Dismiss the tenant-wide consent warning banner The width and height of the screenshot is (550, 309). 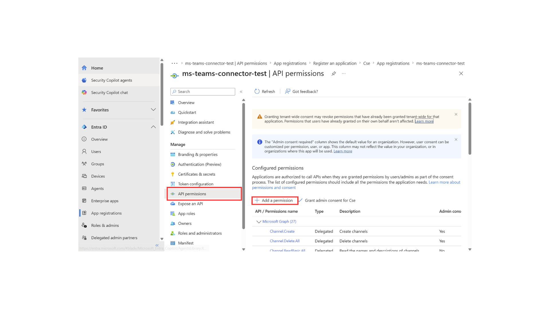pyautogui.click(x=456, y=114)
